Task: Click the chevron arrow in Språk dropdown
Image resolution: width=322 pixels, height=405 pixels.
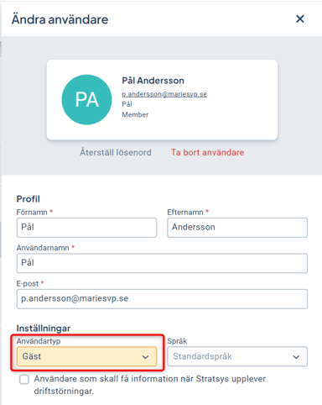Action: click(296, 357)
